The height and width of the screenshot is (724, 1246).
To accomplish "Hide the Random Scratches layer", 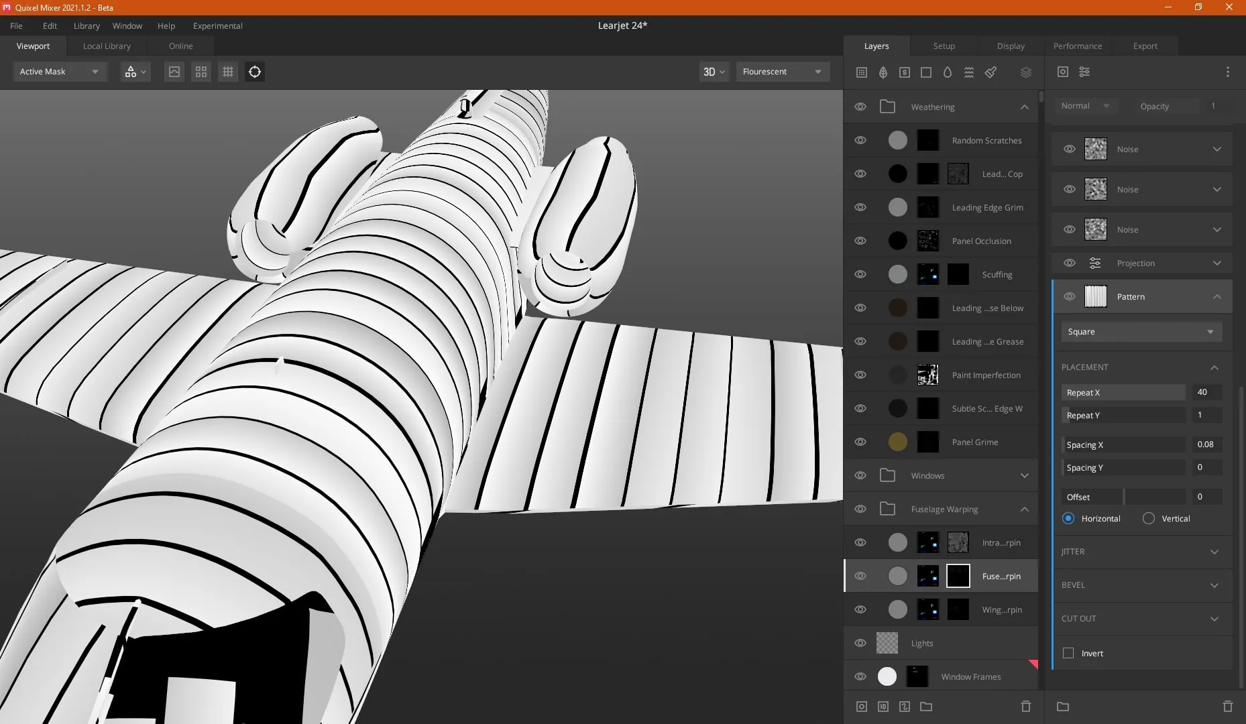I will (x=860, y=140).
